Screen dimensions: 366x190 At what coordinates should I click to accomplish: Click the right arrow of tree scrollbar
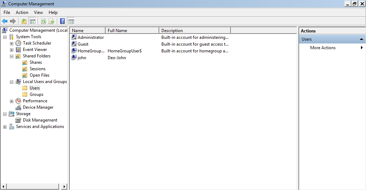click(64, 186)
